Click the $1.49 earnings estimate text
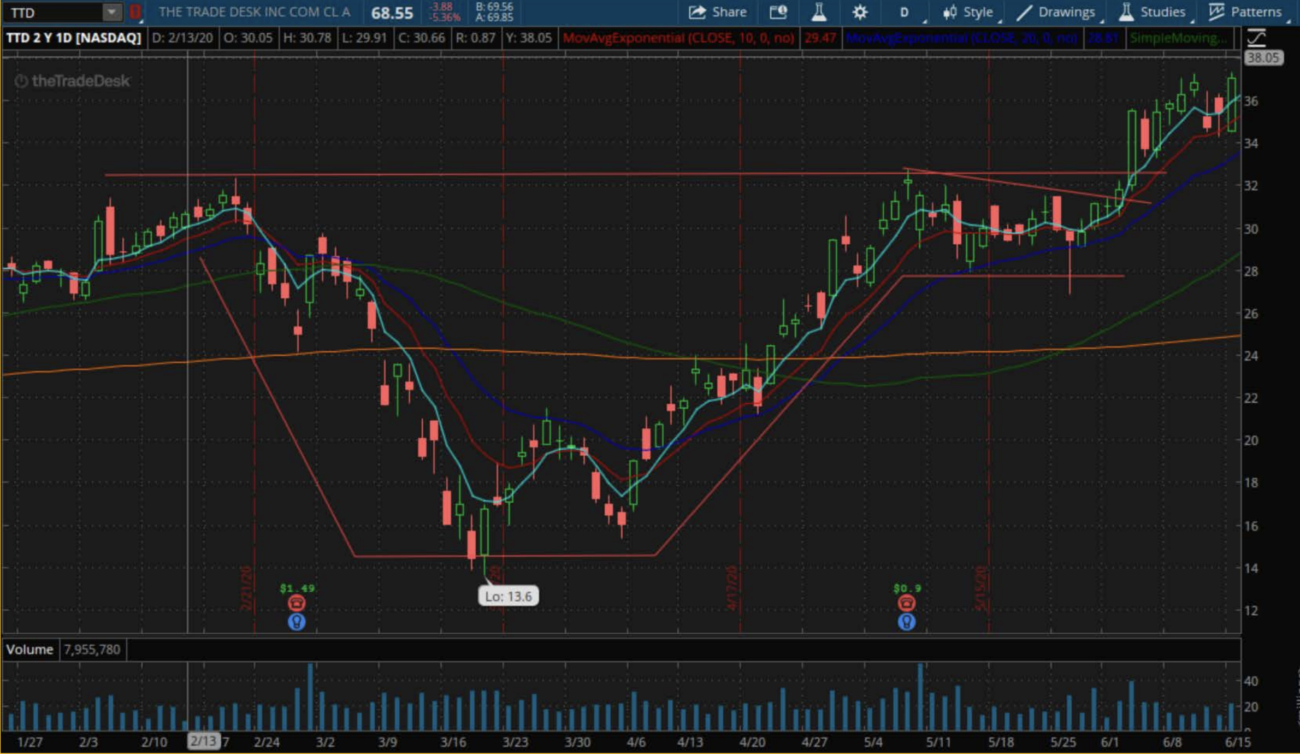This screenshot has height=754, width=1300. [297, 588]
